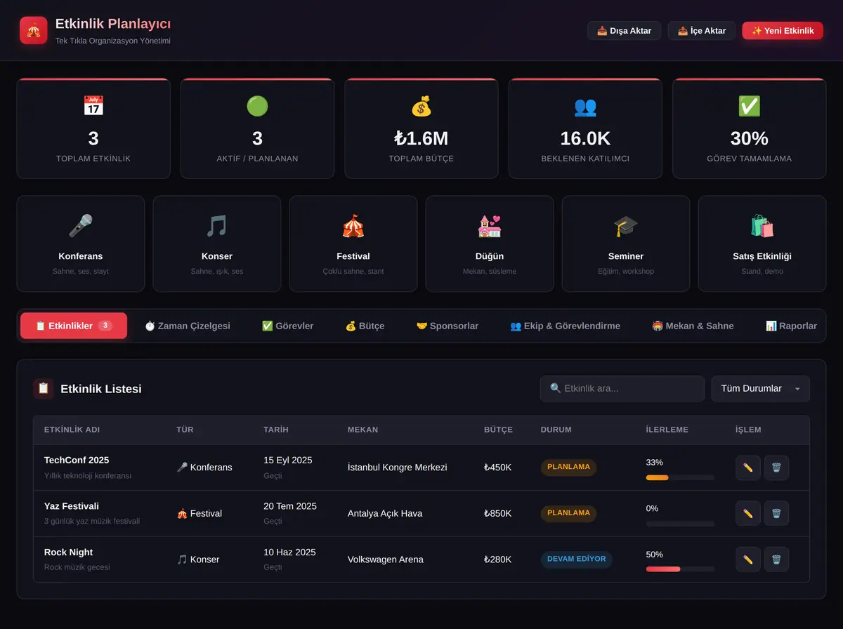This screenshot has width=843, height=629.
Task: Click the Antalya Açık Hava venue cell
Action: tap(385, 513)
